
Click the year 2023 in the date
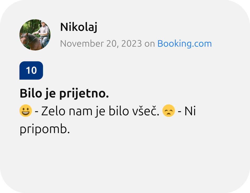[131, 44]
